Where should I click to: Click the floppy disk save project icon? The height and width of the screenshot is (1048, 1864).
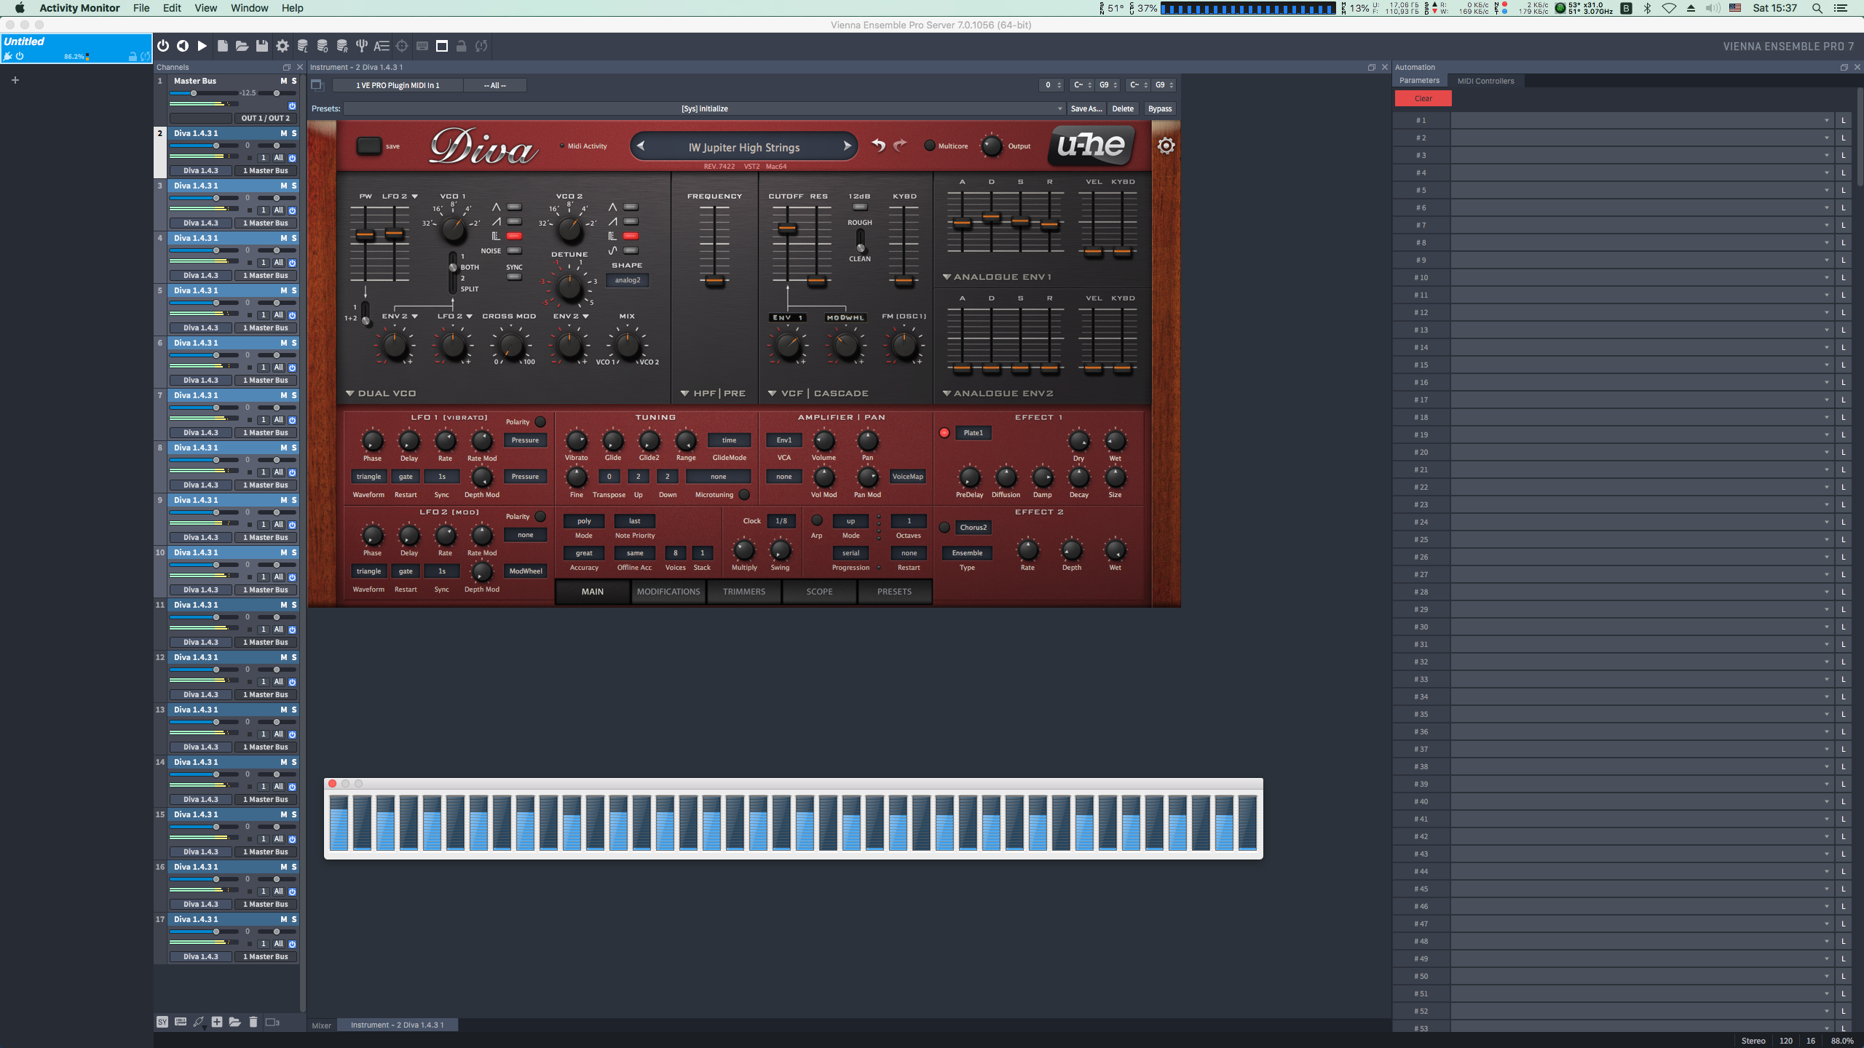[x=262, y=46]
